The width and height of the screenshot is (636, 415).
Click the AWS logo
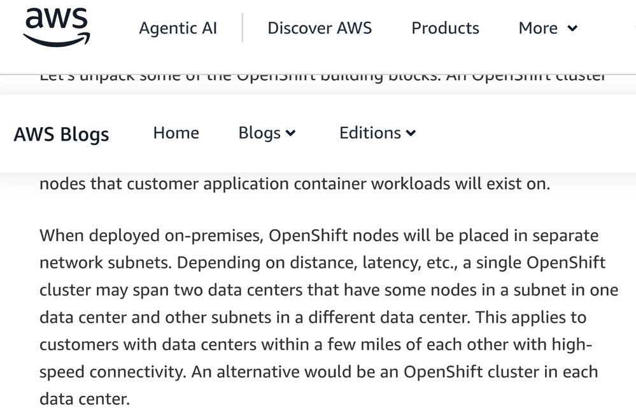tap(55, 27)
